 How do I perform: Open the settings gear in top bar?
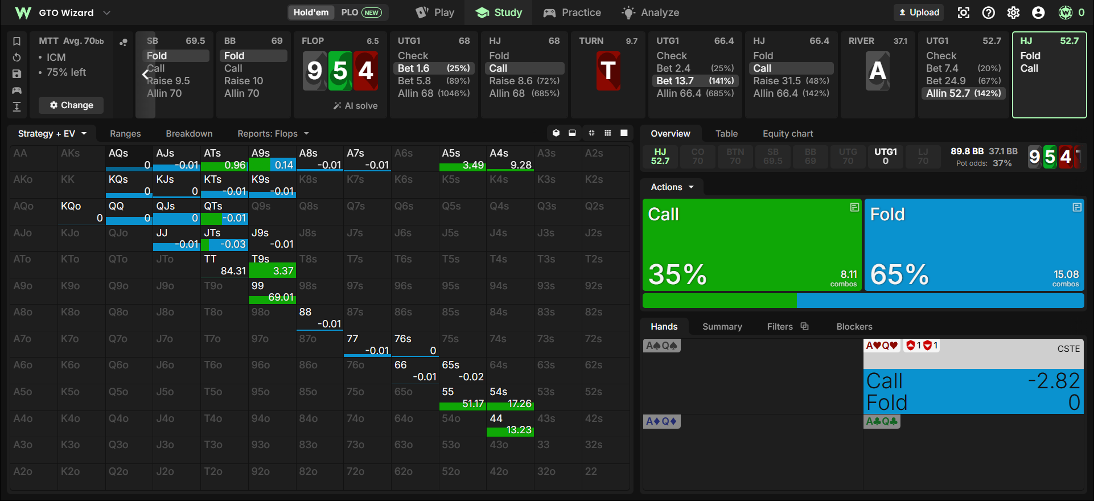[x=1013, y=13]
